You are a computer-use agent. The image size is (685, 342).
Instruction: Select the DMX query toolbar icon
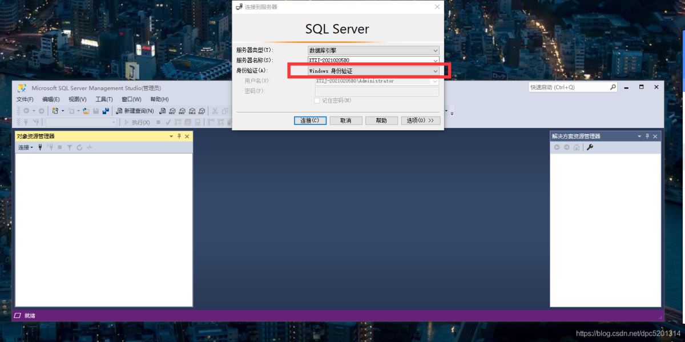tap(183, 111)
